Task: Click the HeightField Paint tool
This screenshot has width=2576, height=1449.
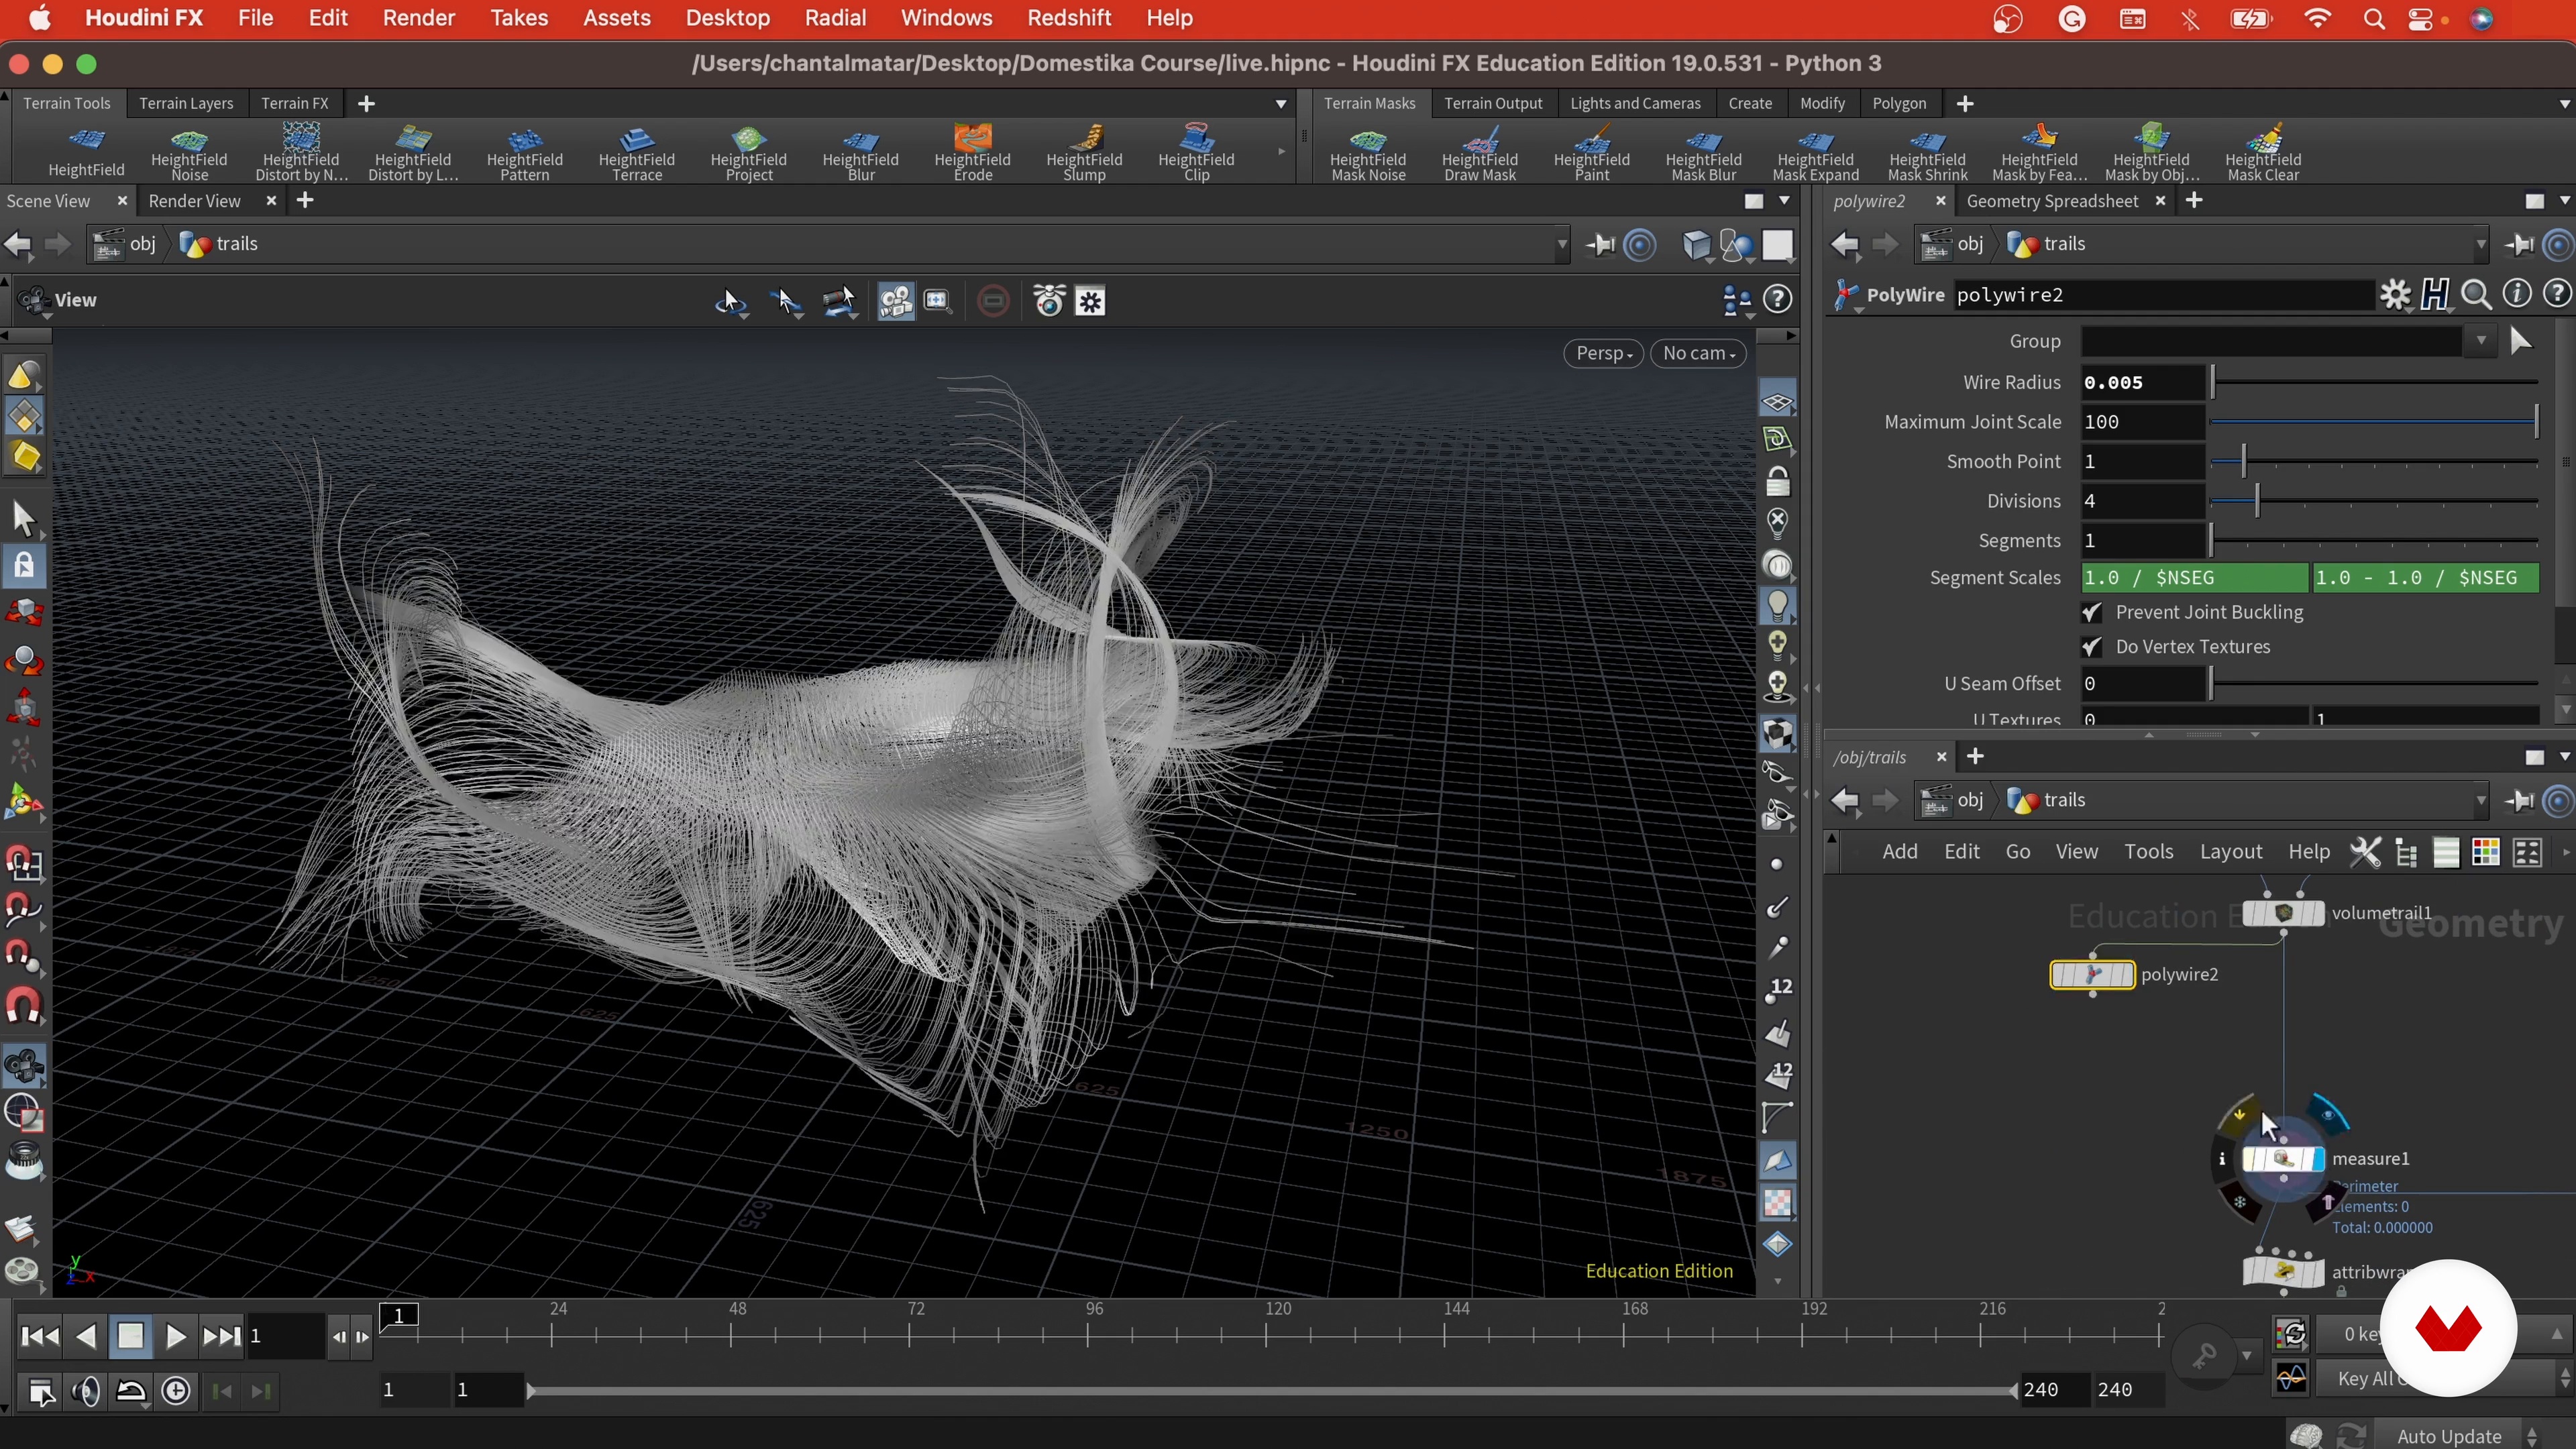Action: (x=1592, y=152)
